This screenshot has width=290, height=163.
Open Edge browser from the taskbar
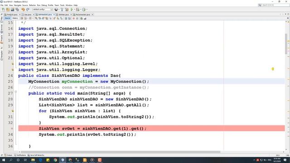[40, 160]
